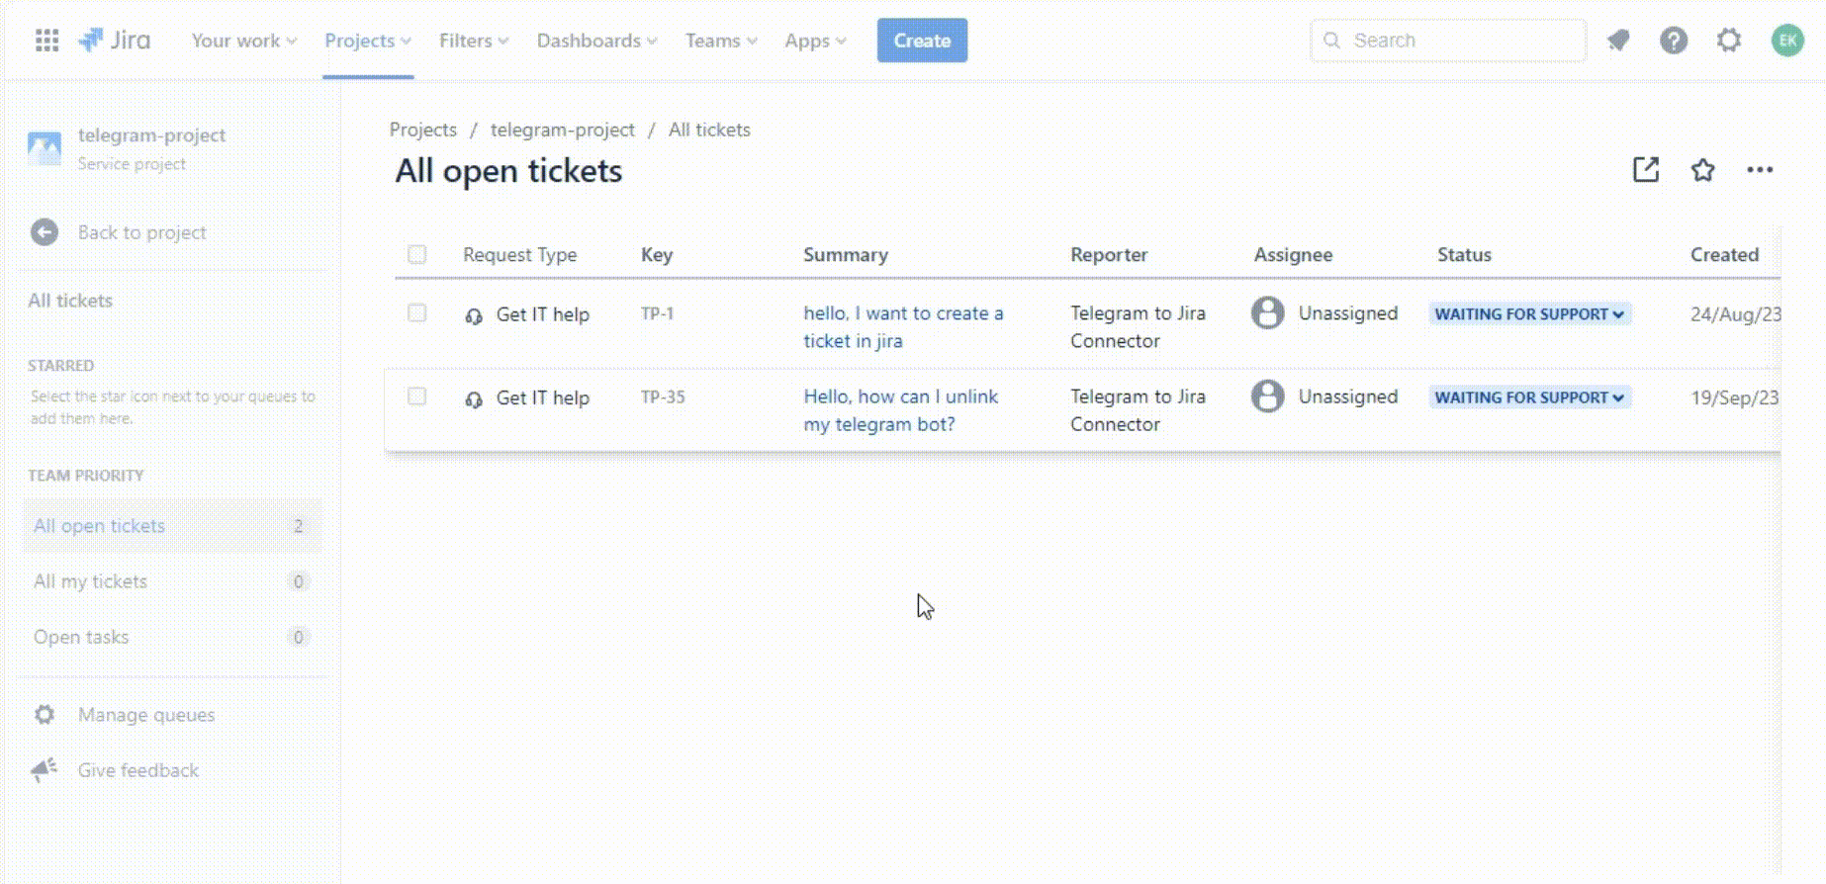Open the more actions ellipsis menu

pyautogui.click(x=1759, y=170)
